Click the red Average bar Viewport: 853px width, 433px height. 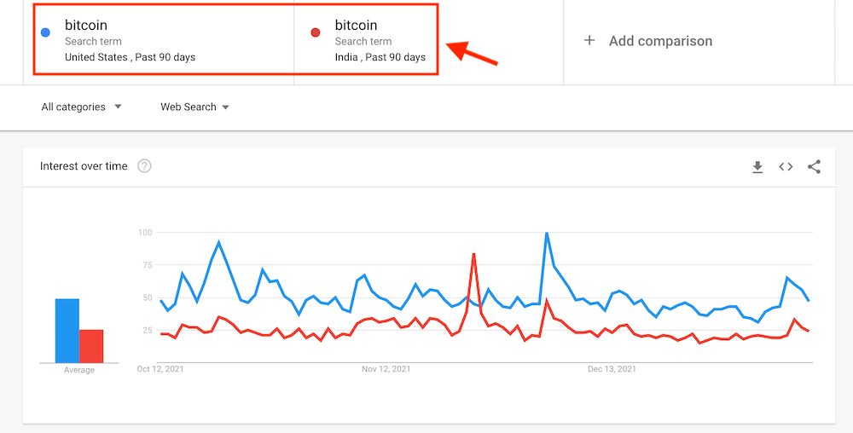pyautogui.click(x=91, y=346)
